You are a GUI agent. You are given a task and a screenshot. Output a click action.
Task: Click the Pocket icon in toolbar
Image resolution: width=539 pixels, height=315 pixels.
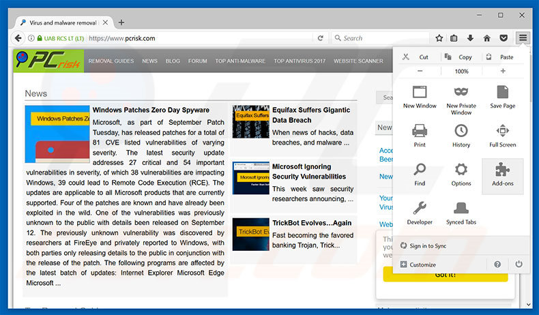[504, 38]
